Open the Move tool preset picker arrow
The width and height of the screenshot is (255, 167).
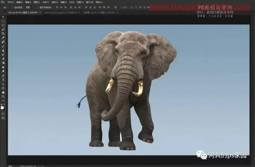tap(8, 8)
